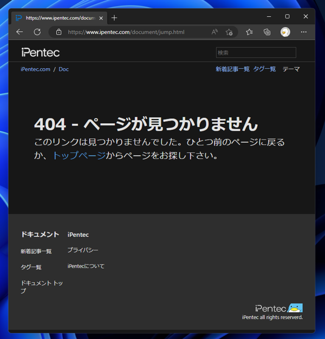
Task: Minimize the browser window
Action: tap(269, 16)
